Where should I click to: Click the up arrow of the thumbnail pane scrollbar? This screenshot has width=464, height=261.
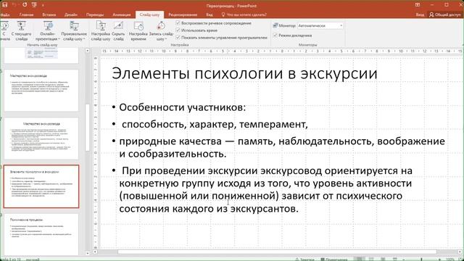click(x=87, y=51)
